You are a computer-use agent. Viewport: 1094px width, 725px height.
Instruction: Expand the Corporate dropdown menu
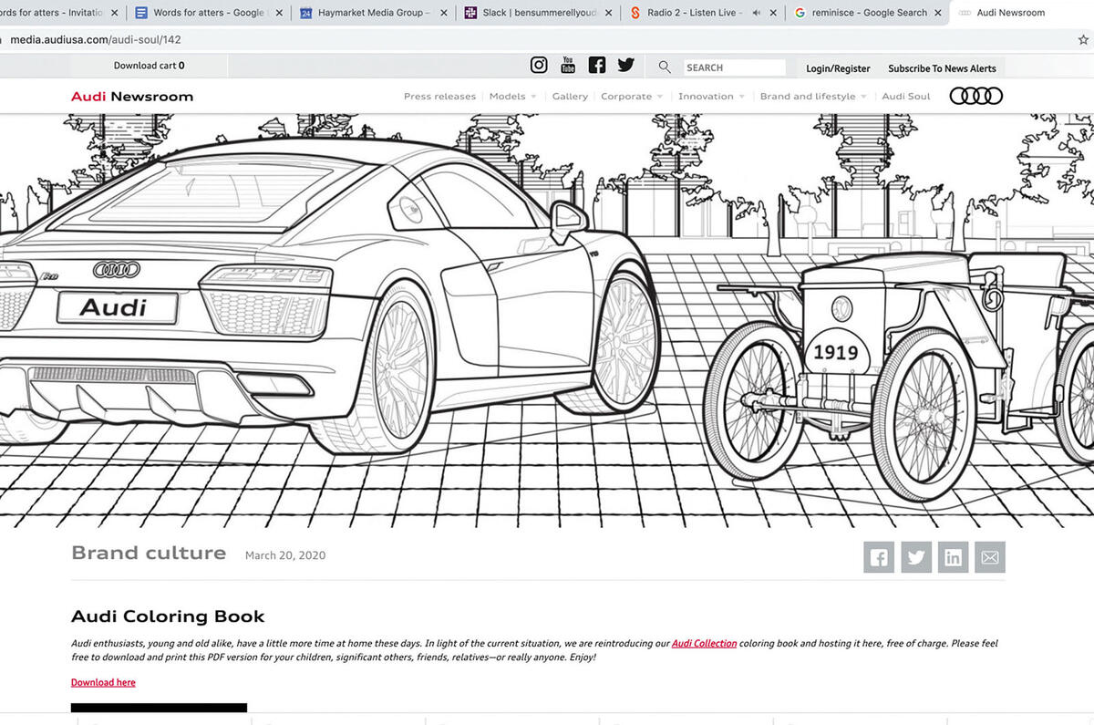(x=631, y=97)
